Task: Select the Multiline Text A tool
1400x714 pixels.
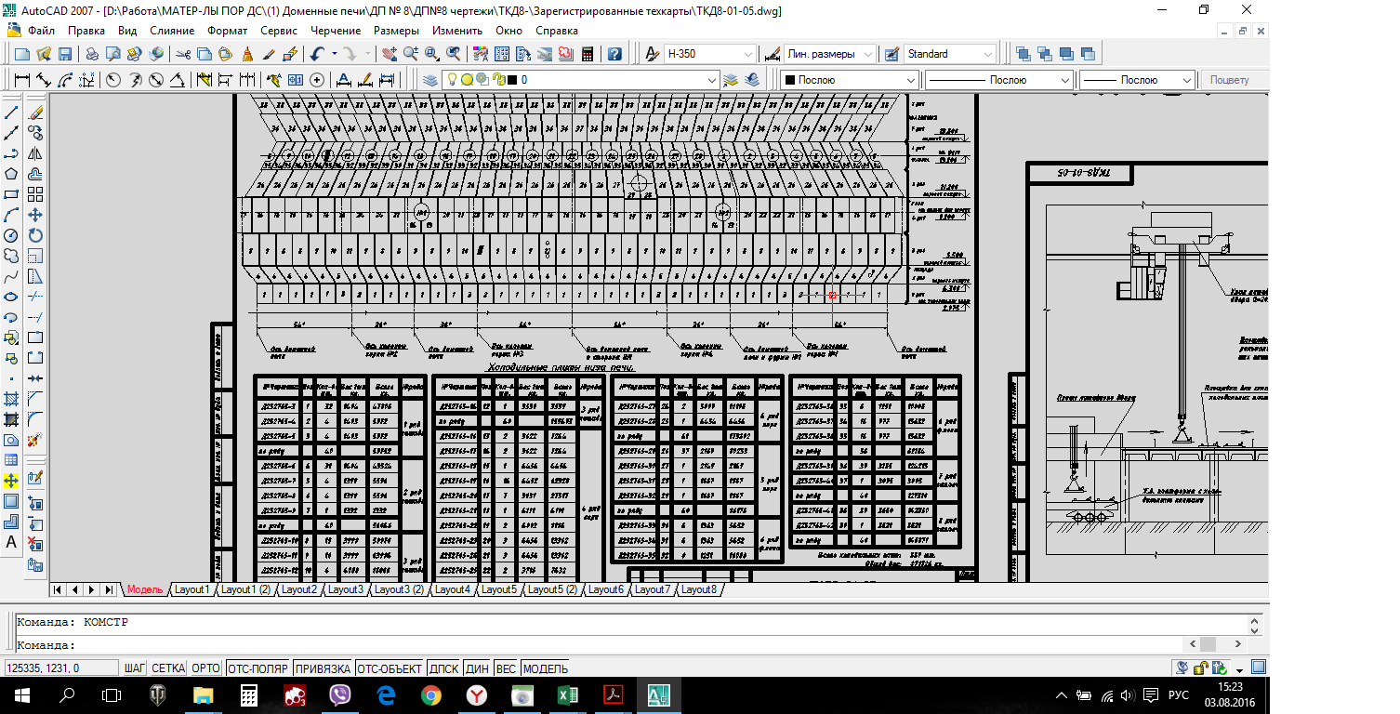Action: coord(12,542)
